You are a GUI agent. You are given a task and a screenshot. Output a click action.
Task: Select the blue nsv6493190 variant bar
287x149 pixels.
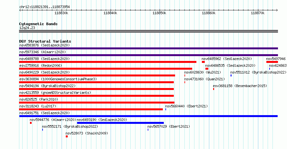120,123
